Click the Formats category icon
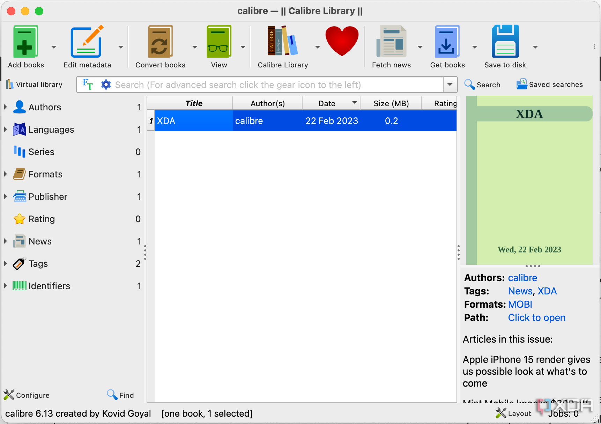 point(20,174)
